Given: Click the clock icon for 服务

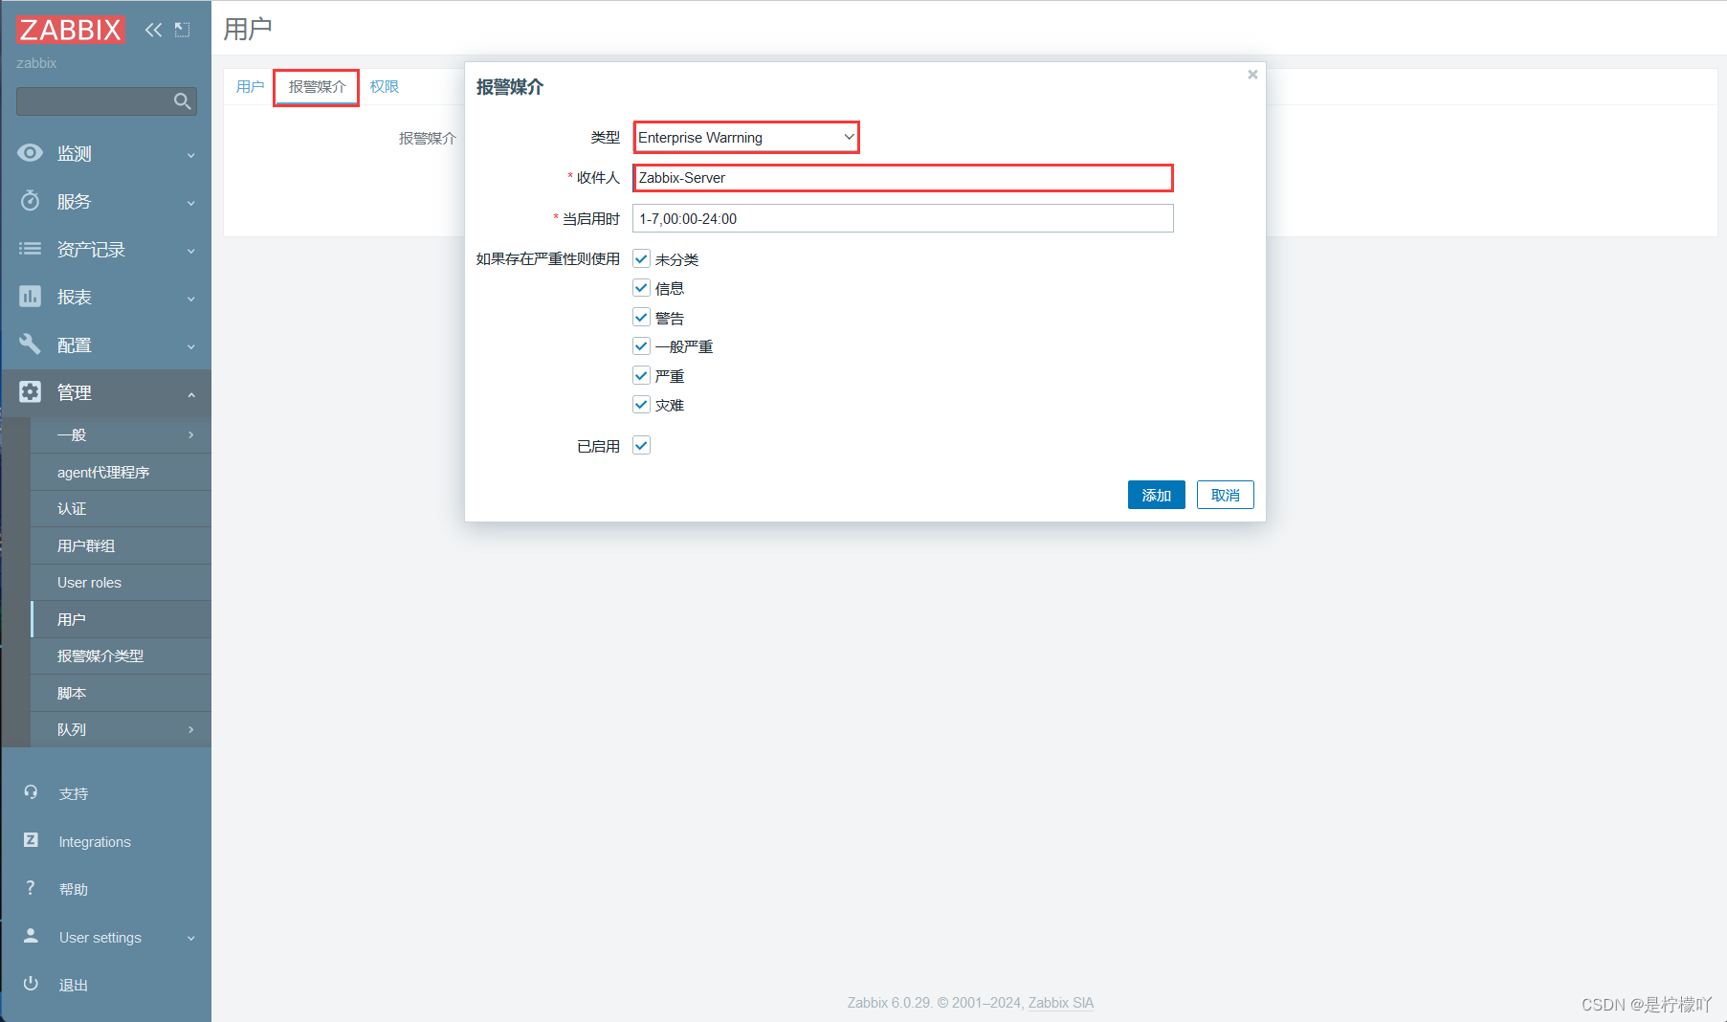Looking at the screenshot, I should click(30, 201).
